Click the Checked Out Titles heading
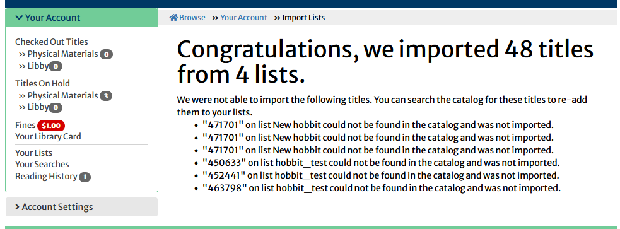Viewport: 620px width, 229px height. [52, 42]
